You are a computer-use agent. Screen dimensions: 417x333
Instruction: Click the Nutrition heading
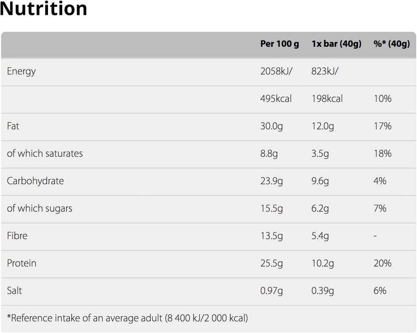[x=44, y=9]
